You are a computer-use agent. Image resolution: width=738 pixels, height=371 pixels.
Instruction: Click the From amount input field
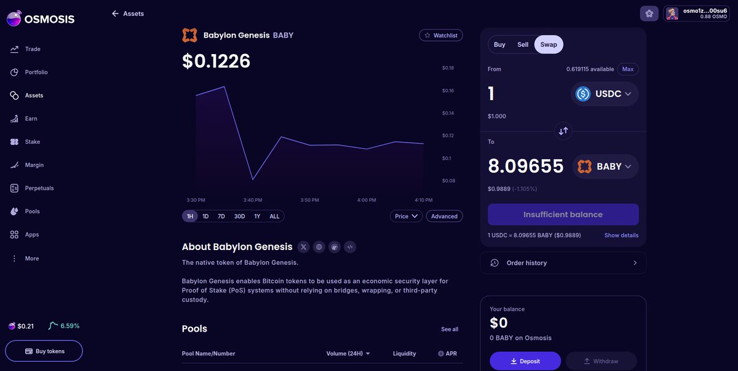pyautogui.click(x=526, y=94)
